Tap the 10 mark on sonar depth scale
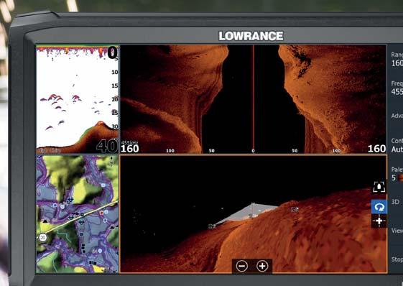Image resolution: width=403 pixels, height=286 pixels. (115, 73)
